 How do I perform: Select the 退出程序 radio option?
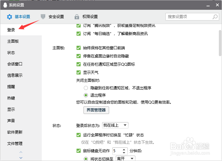pyautogui.click(x=86, y=95)
